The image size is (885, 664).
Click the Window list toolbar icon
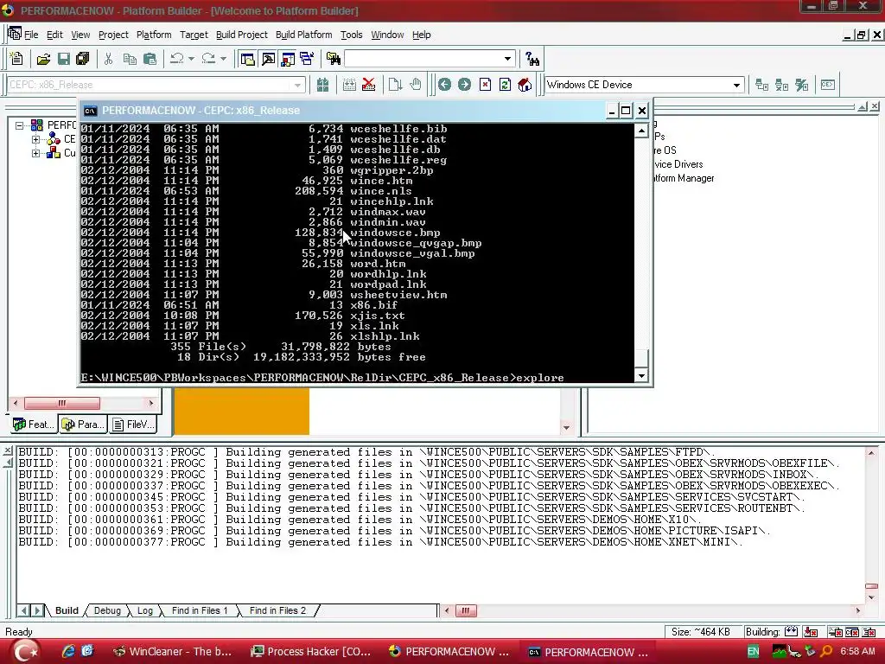[307, 59]
